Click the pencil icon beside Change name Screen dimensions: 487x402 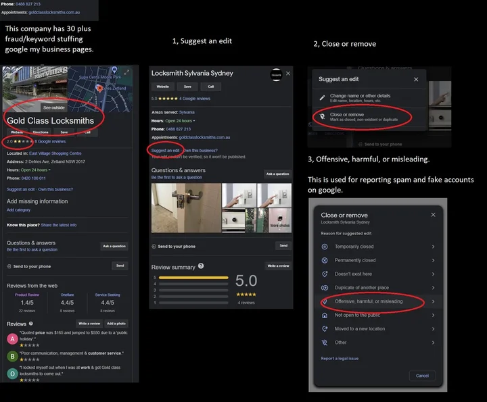[x=323, y=98]
